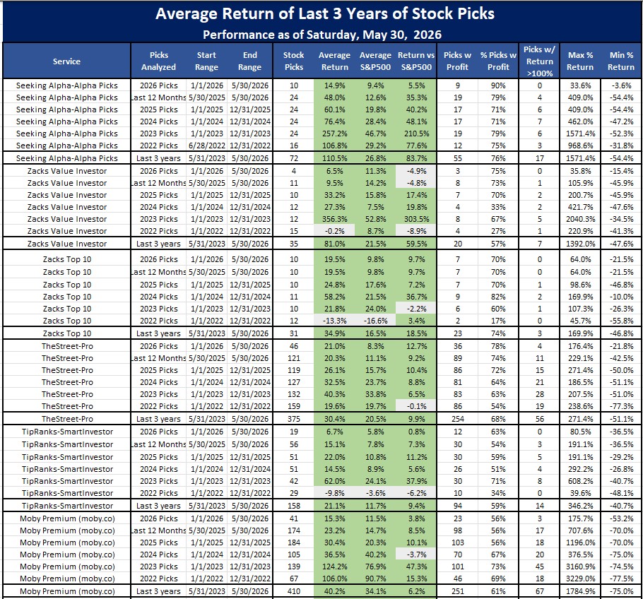Click the 'Min % Return' column header
Image resolution: width=643 pixels, height=599 pixels.
coord(621,61)
